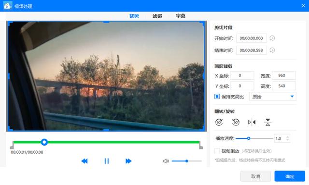This screenshot has width=309, height=185.
Task: Increase playback speed with up arrow
Action: click(x=288, y=137)
